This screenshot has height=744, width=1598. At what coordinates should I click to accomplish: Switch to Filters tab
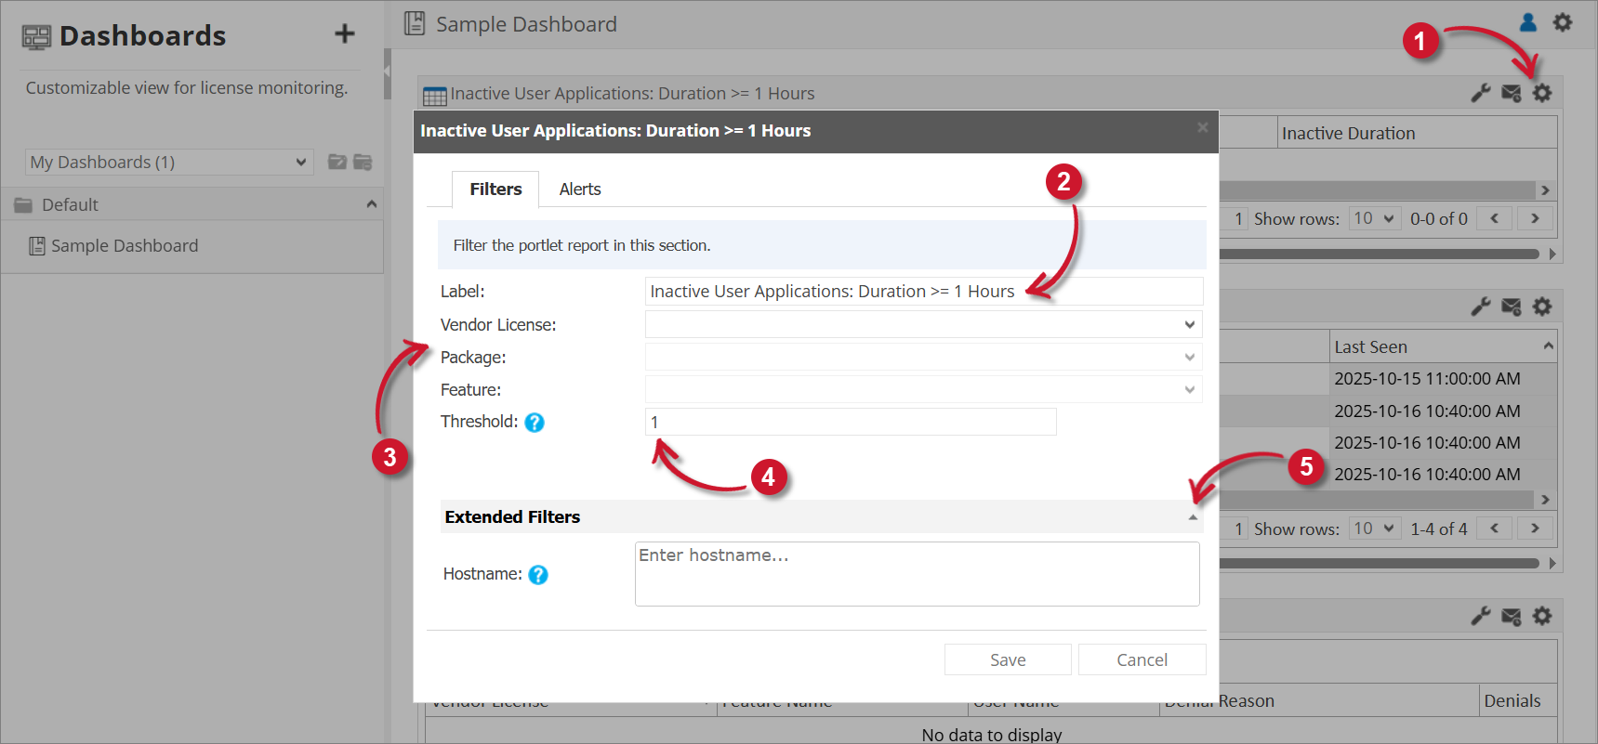(x=495, y=189)
